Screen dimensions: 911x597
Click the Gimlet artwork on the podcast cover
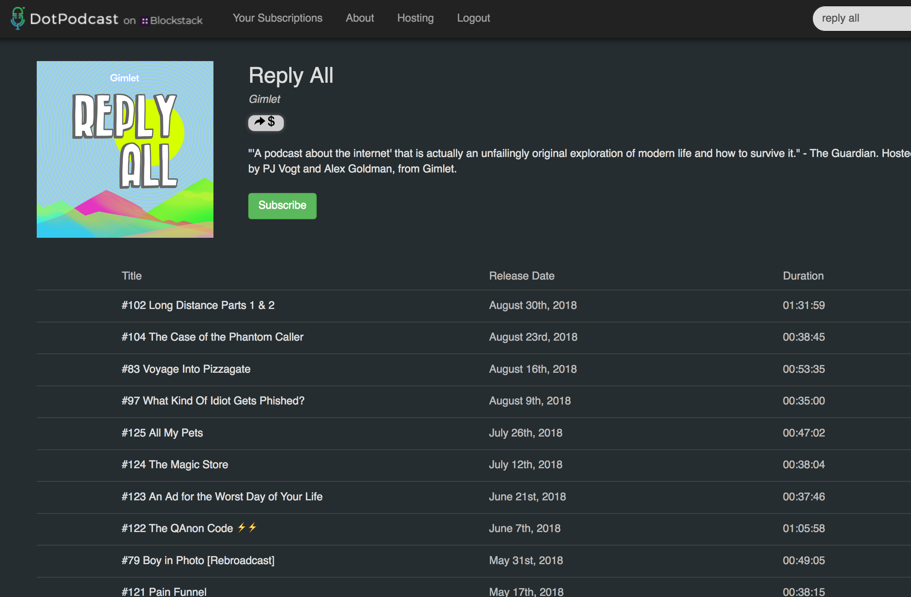pyautogui.click(x=125, y=78)
